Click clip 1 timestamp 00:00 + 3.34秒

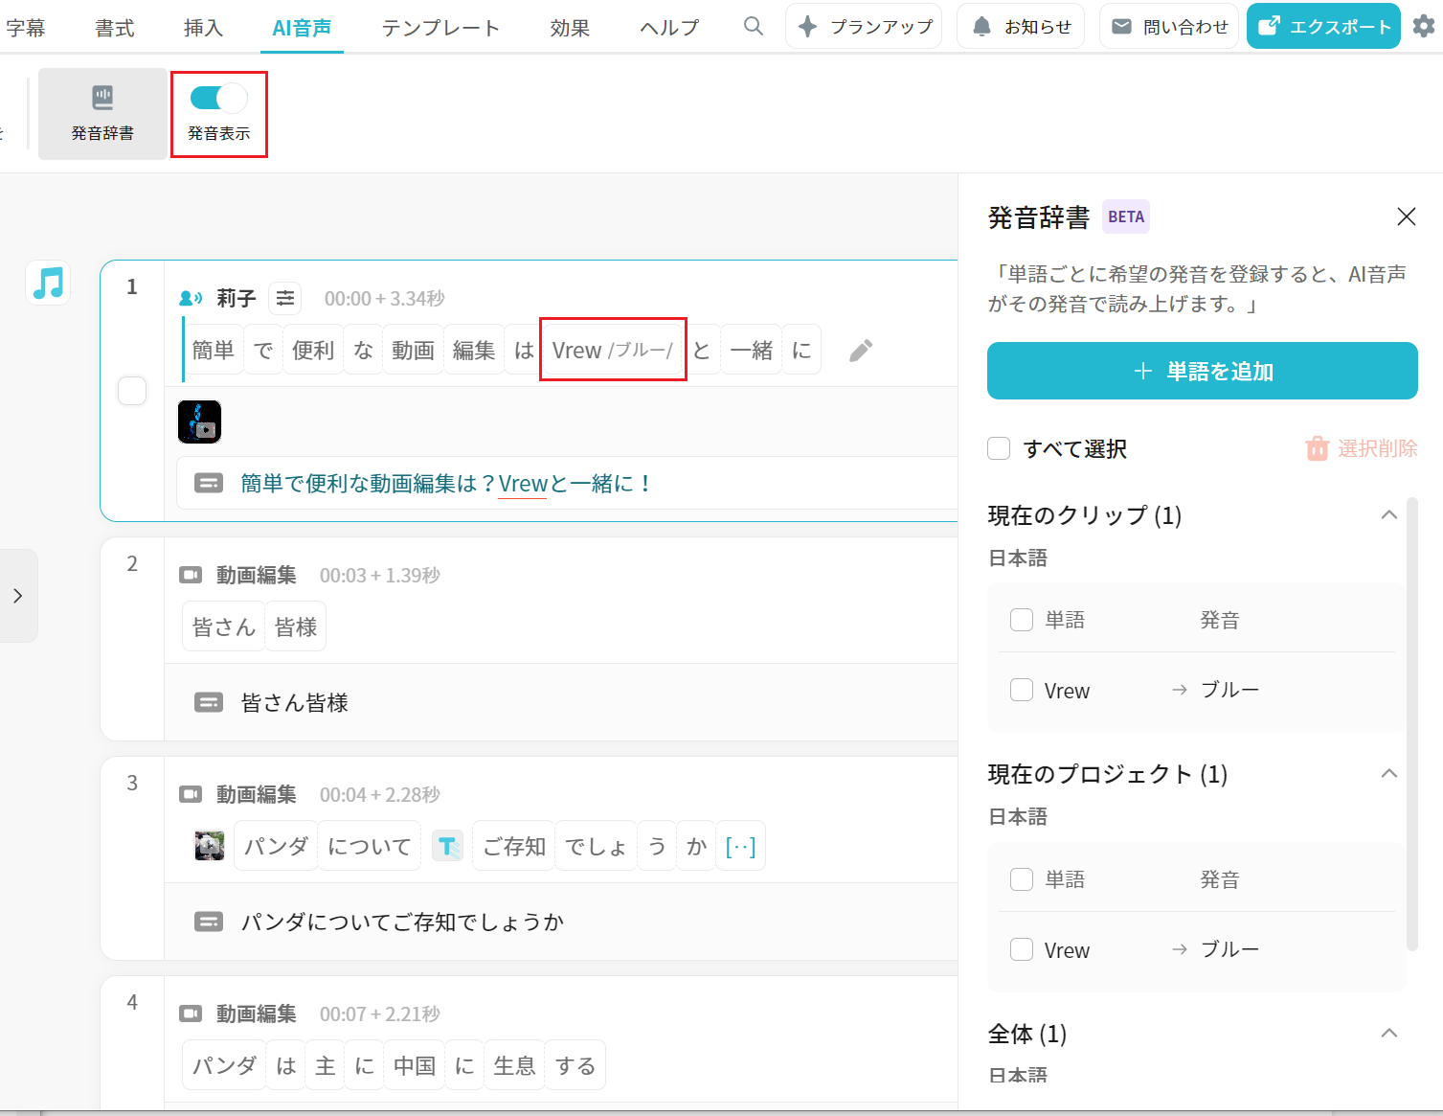click(x=384, y=299)
